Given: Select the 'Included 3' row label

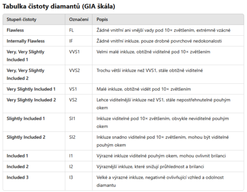Looking at the screenshot, I should tap(18, 178).
